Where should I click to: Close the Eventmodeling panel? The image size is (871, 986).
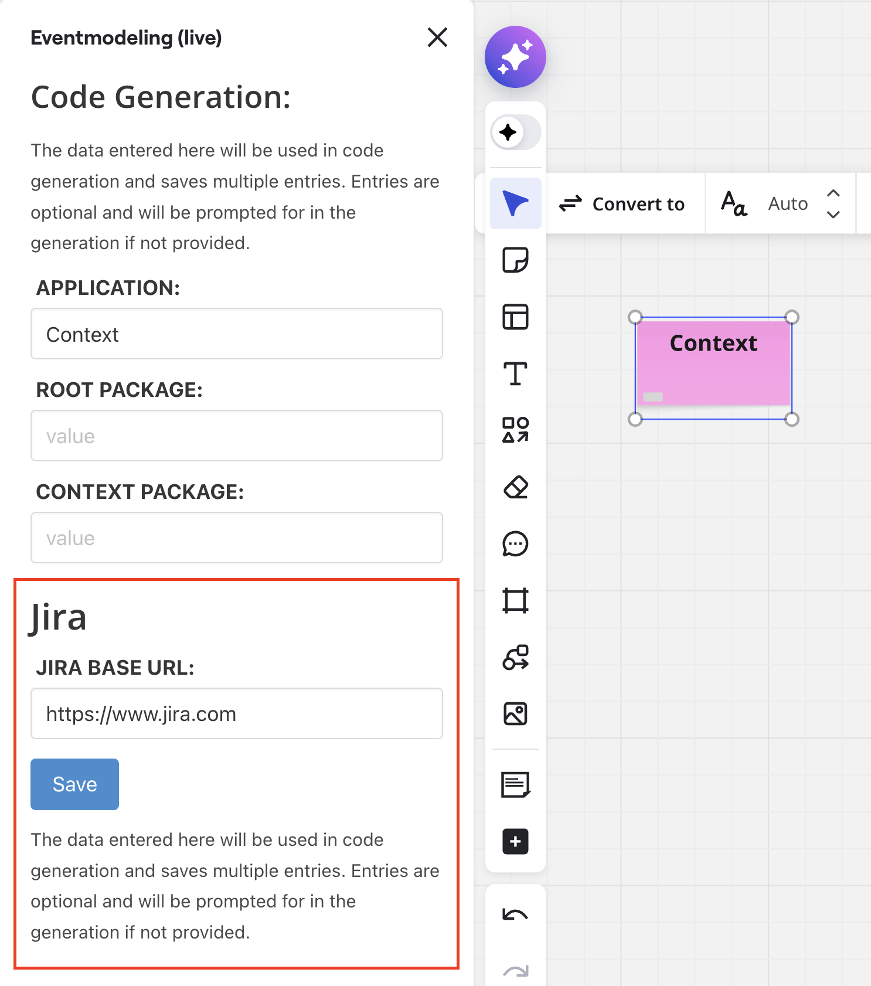437,38
